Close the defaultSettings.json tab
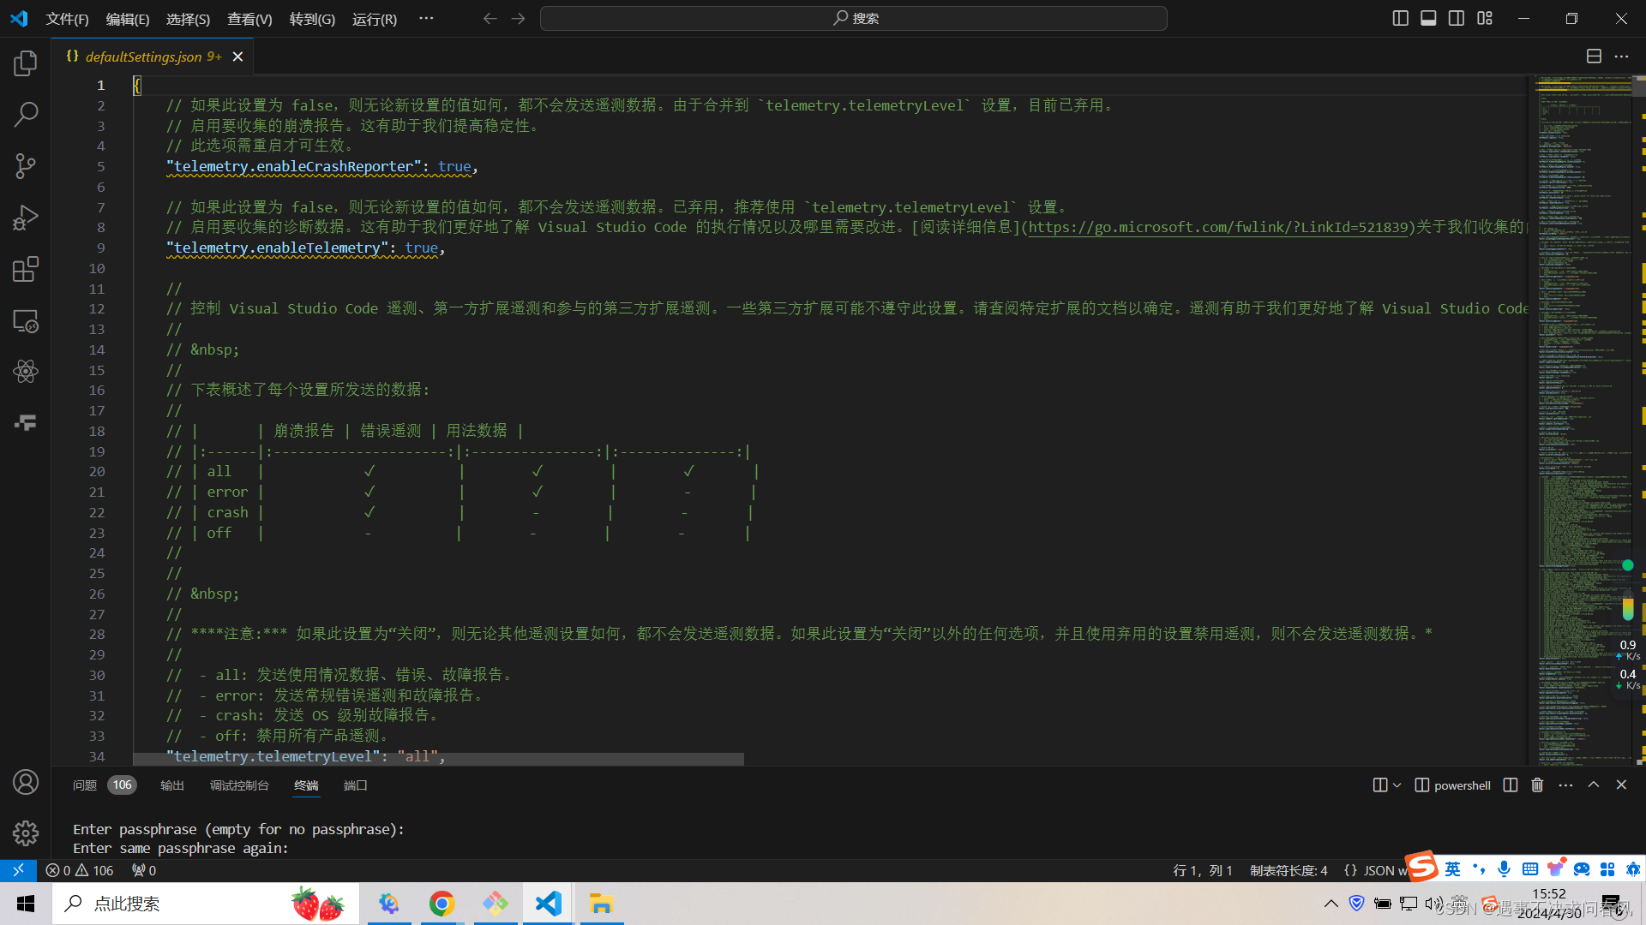This screenshot has width=1646, height=925. pos(237,57)
